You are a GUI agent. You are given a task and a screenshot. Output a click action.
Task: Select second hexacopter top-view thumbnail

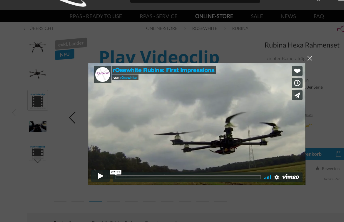coord(38,74)
